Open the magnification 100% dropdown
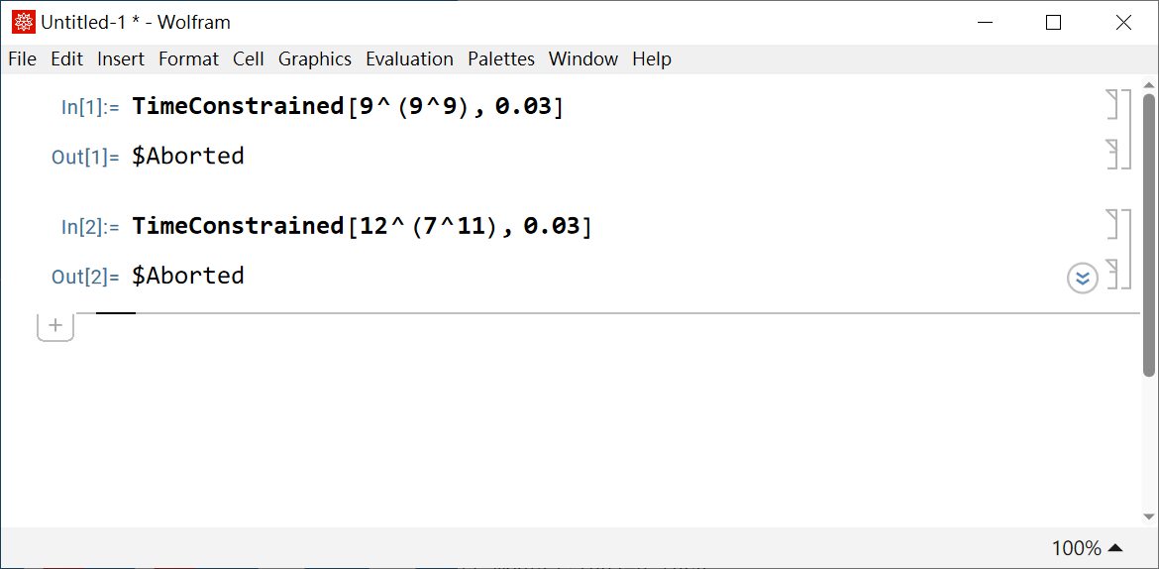1159x569 pixels. tap(1087, 548)
